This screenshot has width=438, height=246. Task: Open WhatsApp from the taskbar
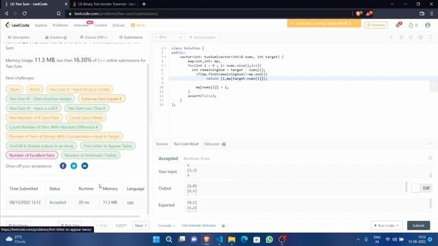point(269,239)
